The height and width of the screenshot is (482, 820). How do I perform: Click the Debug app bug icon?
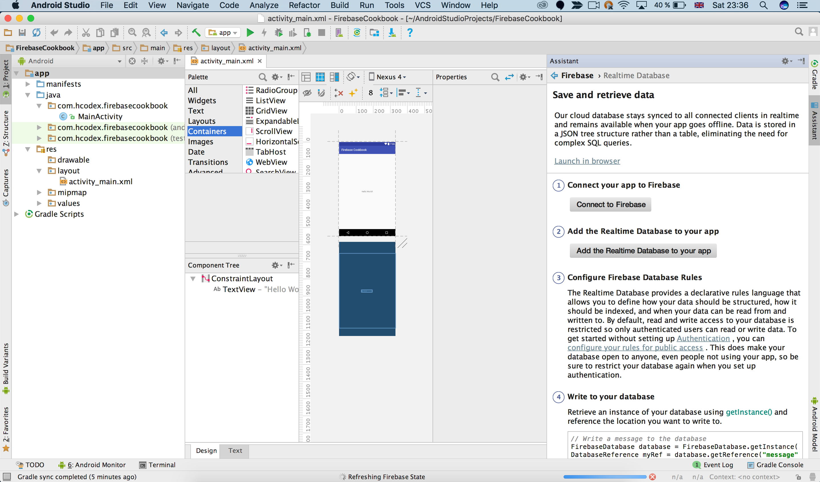[x=279, y=33]
